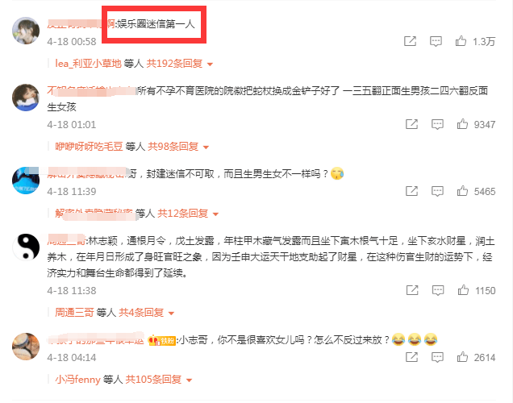Like the comment with 2614 likes
The image size is (513, 403).
tap(462, 357)
